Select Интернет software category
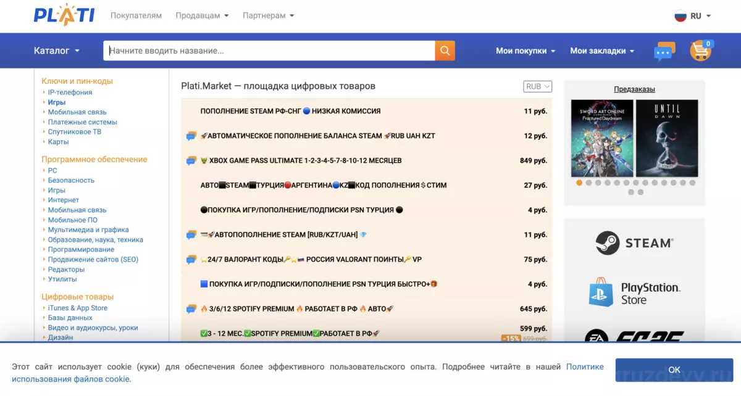Viewport: 741px width, 396px height. click(x=64, y=200)
